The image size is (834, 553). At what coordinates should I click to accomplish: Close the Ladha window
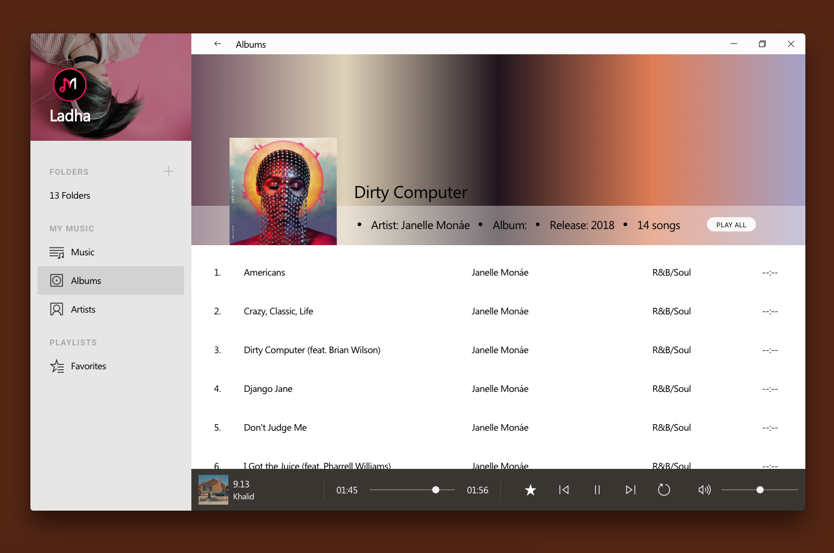[x=791, y=44]
